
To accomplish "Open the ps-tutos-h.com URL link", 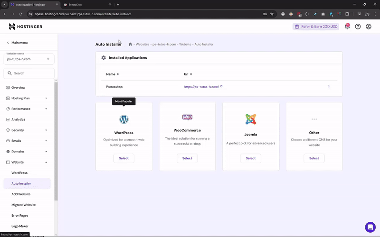I will [201, 87].
